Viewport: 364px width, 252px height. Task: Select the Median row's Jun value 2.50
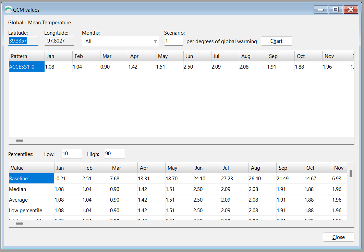click(x=207, y=189)
